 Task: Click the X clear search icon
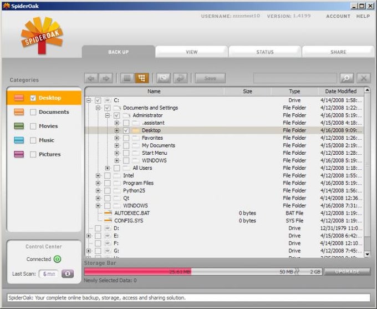pyautogui.click(x=364, y=78)
